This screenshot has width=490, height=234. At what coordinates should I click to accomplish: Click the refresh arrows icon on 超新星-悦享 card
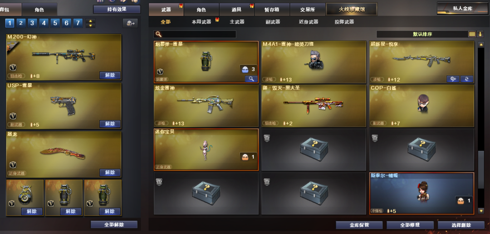click(466, 79)
